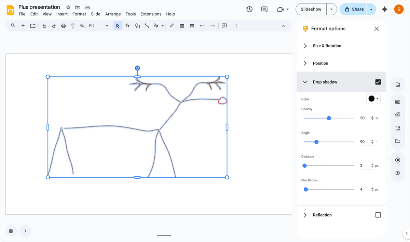This screenshot has width=410, height=242.
Task: Click the Slideshow button
Action: 311,10
